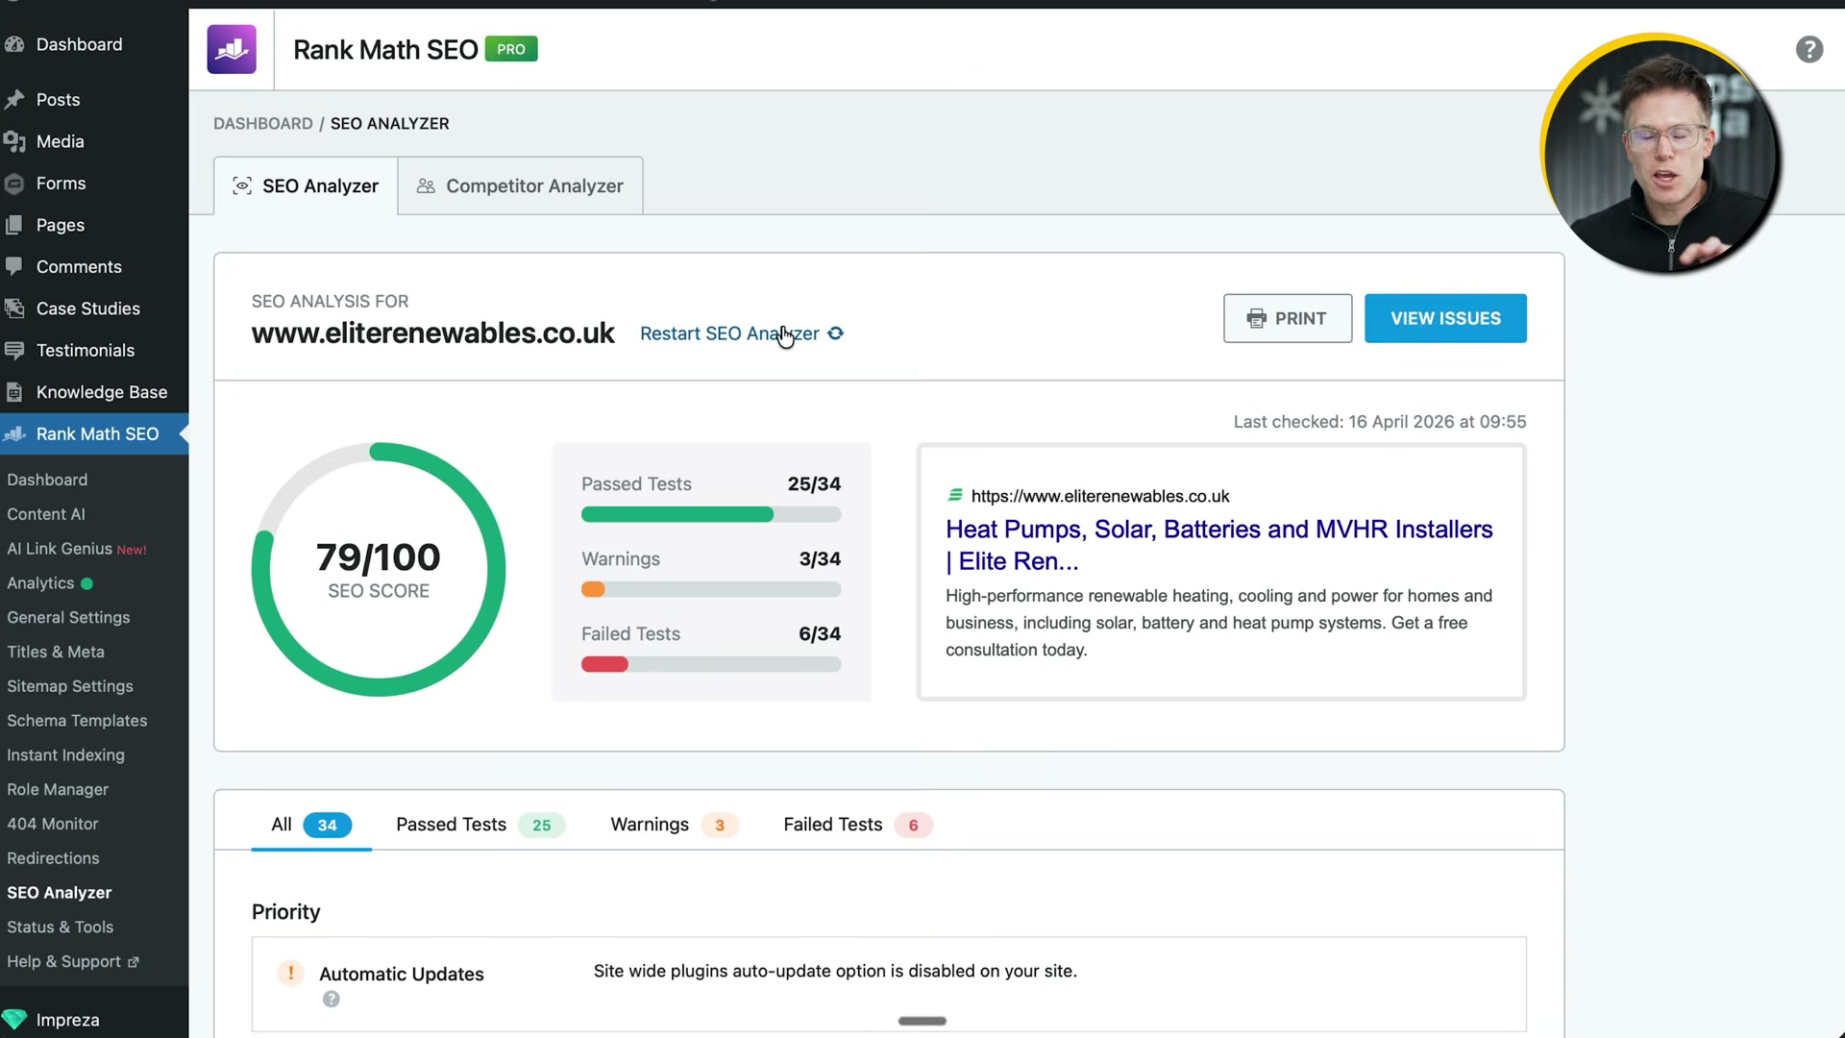Open Sitemap Settings submenu item

coord(70,686)
